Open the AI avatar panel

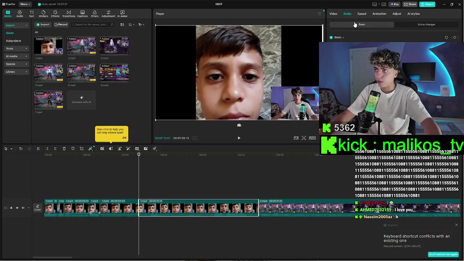point(122,14)
